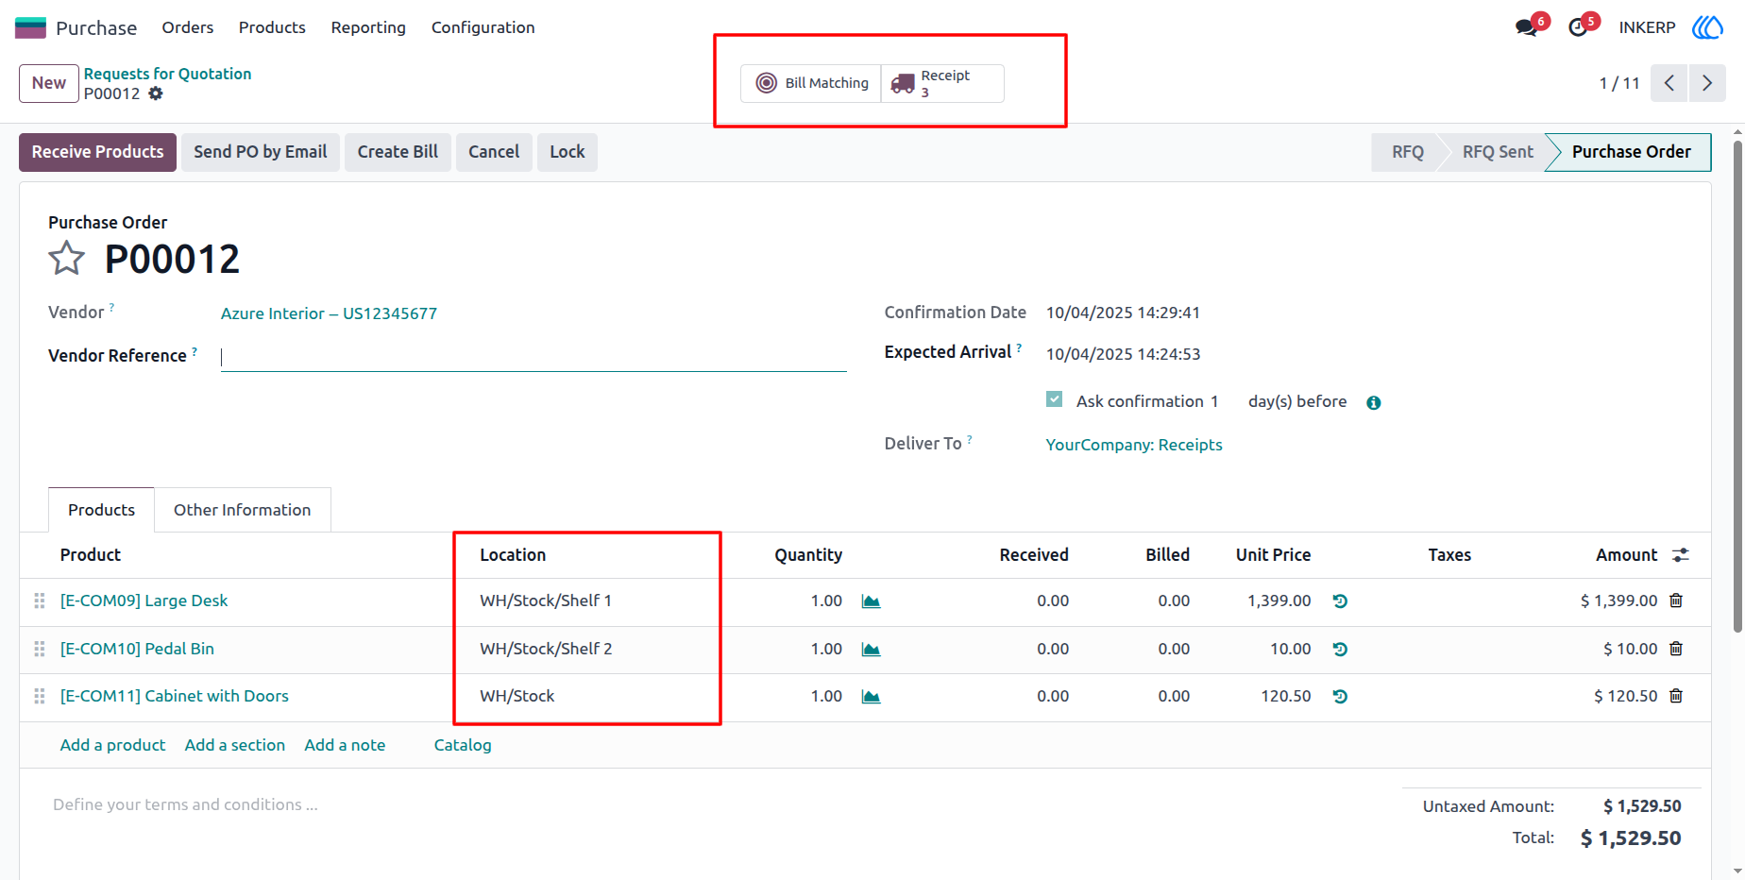Click the page vertical scrollbar
Viewport: 1745px width, 880px height.
coord(1737,387)
